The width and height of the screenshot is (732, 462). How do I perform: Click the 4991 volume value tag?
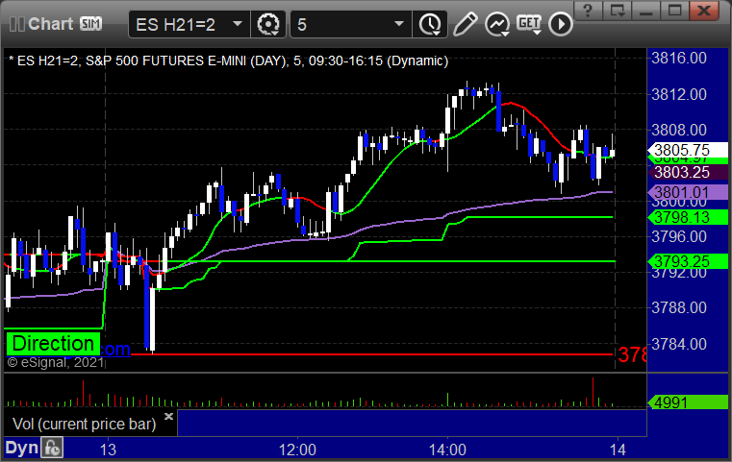687,402
